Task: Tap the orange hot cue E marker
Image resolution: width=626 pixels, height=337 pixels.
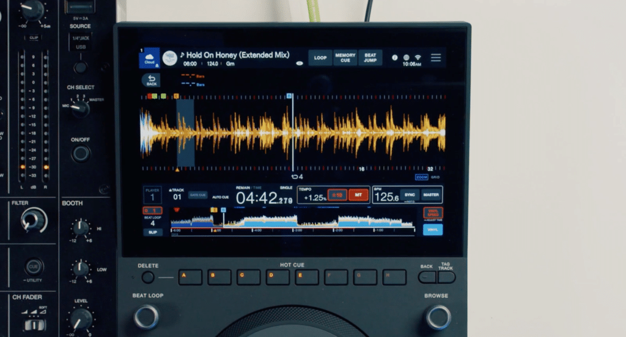Action: 176,96
